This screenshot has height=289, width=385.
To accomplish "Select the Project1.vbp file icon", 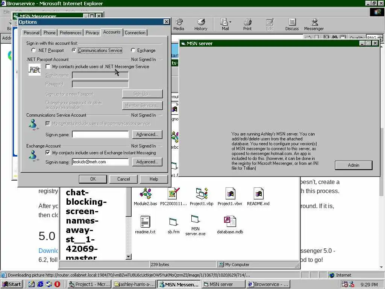I will tap(202, 196).
